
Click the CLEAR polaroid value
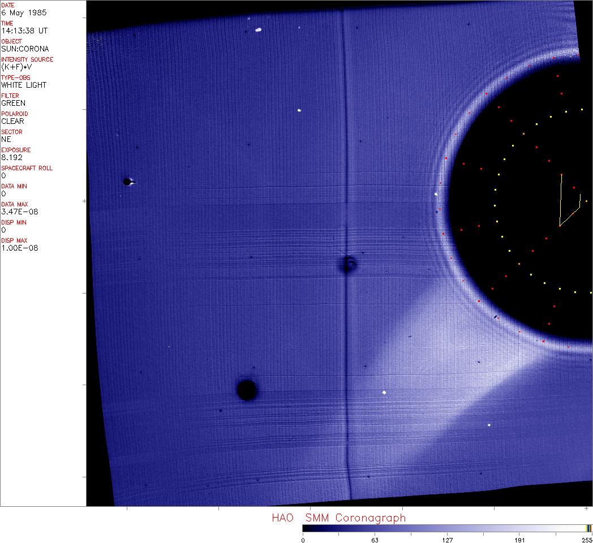click(x=12, y=121)
